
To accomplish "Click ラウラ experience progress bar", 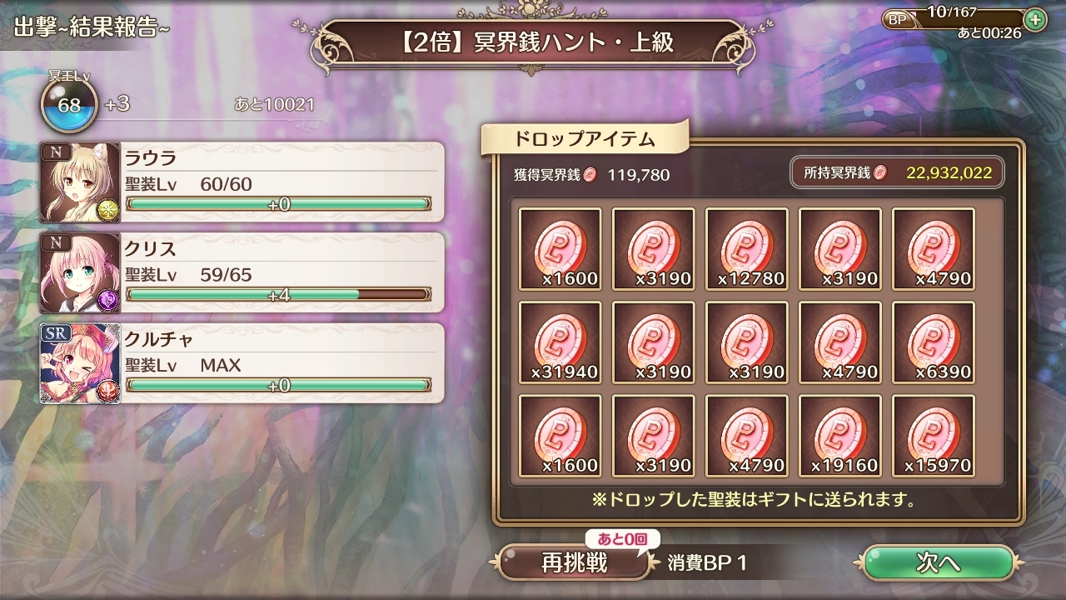I will pyautogui.click(x=278, y=204).
